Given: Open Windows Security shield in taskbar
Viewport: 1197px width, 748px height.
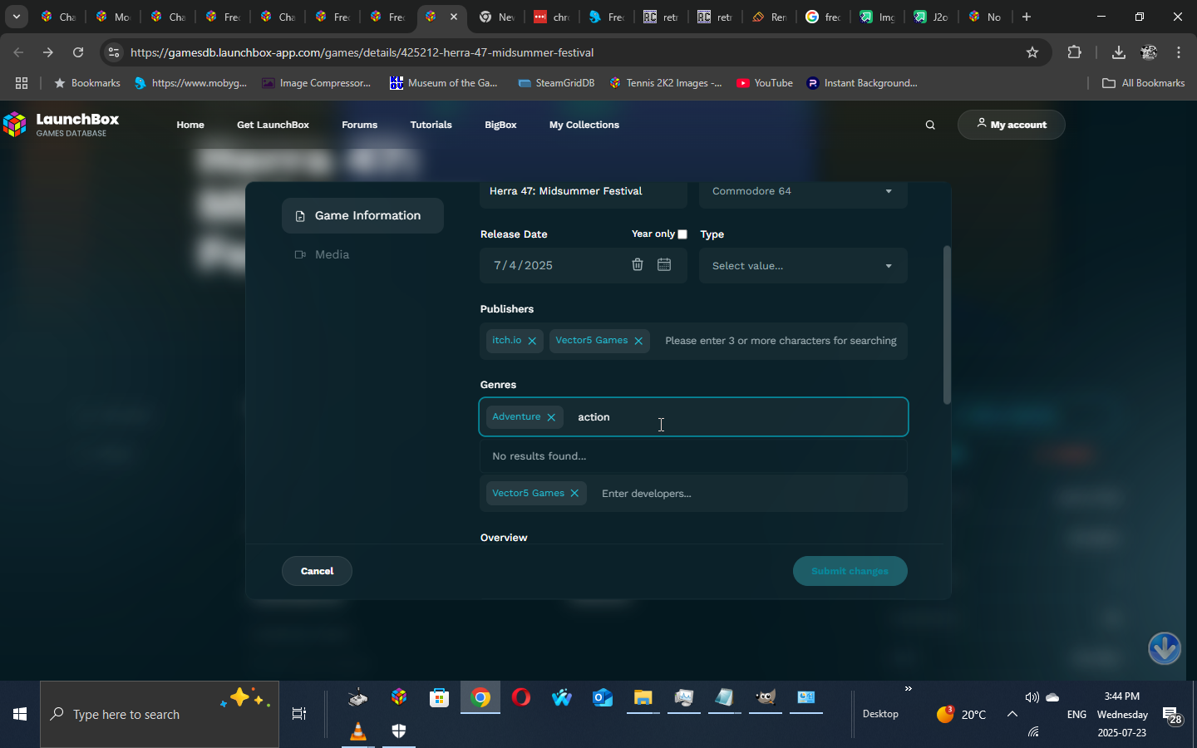Looking at the screenshot, I should pos(399,731).
